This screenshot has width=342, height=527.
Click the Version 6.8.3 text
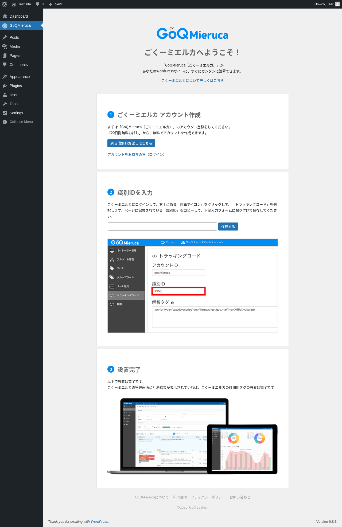327,521
